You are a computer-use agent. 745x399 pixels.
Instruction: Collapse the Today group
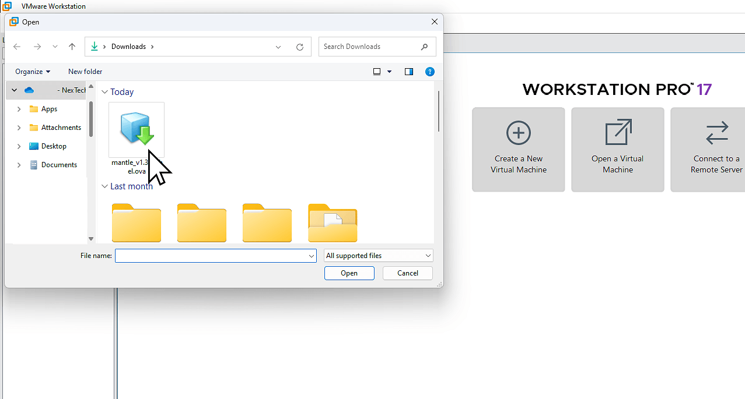tap(104, 91)
